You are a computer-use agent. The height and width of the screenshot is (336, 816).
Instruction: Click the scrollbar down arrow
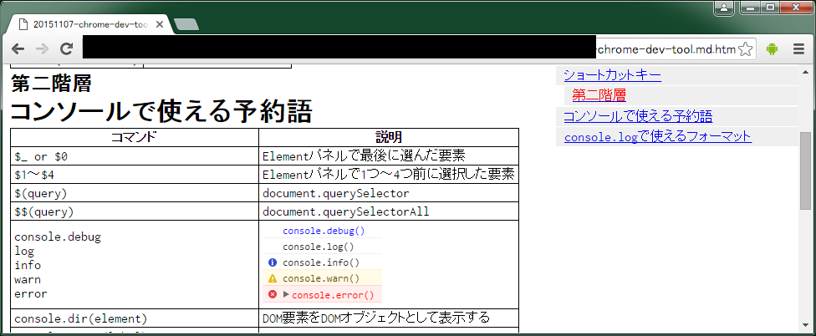(x=805, y=326)
